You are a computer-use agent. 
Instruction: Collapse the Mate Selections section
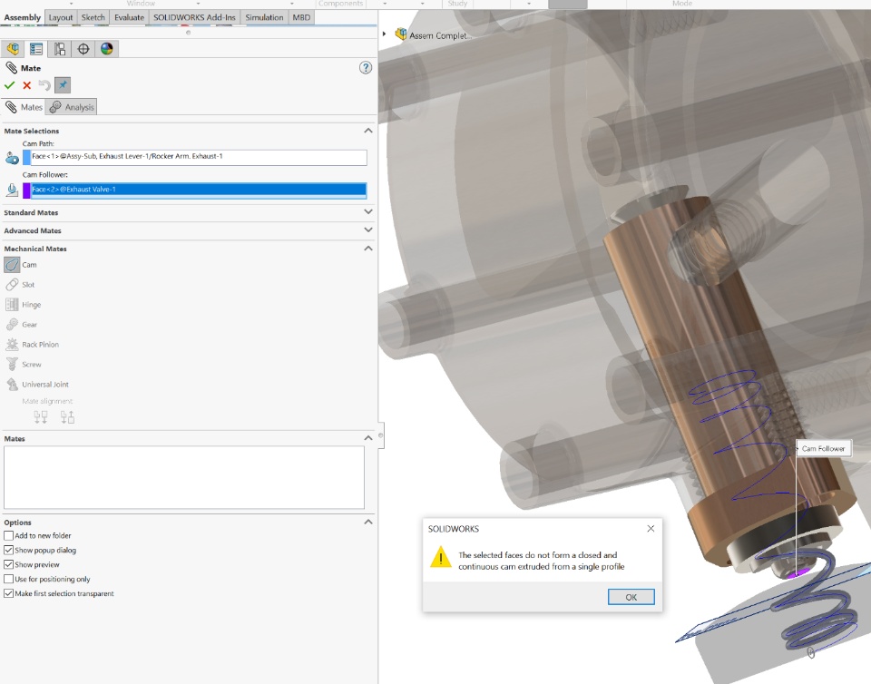[367, 131]
